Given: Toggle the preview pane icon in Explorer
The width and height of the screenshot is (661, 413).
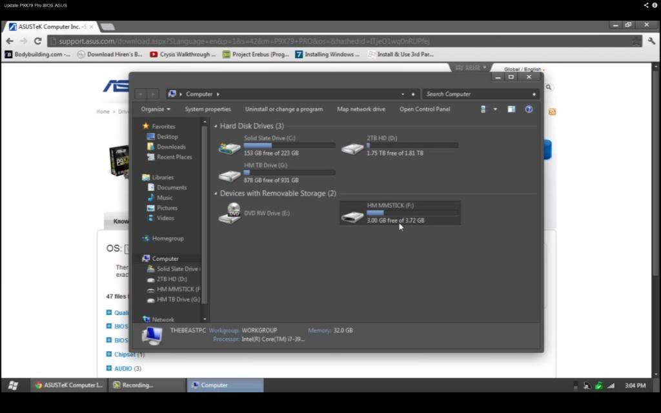Looking at the screenshot, I should click(511, 109).
